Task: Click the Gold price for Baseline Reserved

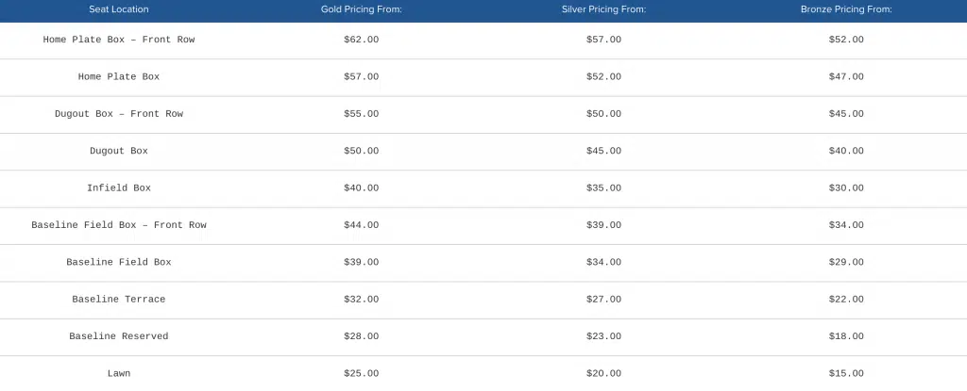Action: [x=362, y=336]
